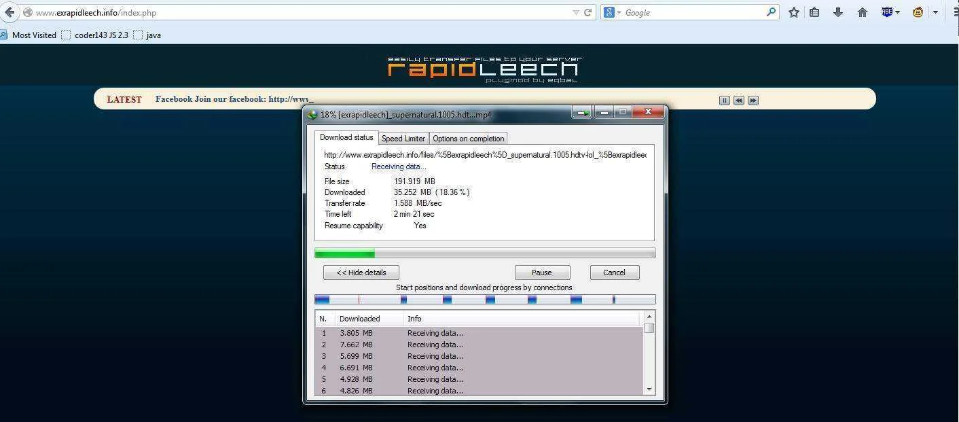
Task: Select connection row 5 with 4.928 MB
Action: point(479,379)
